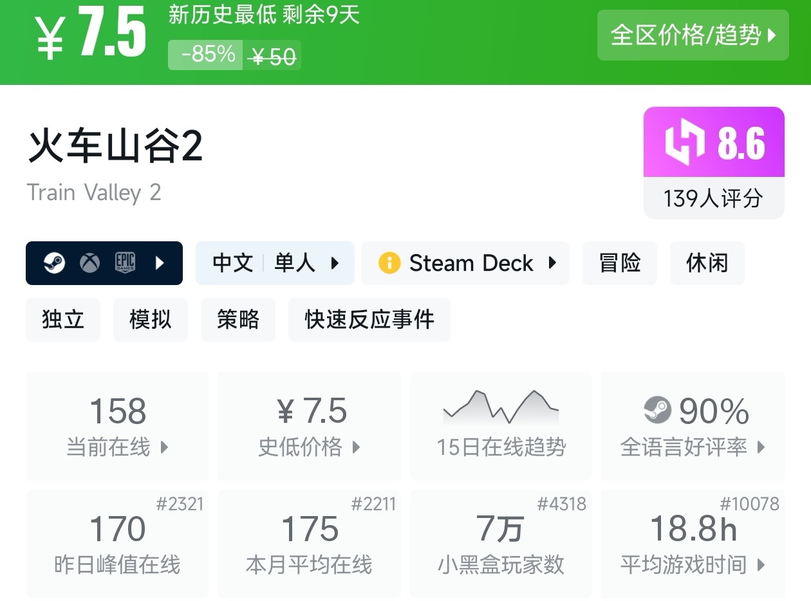
Task: Select the 快速反应事件 tag
Action: point(369,319)
